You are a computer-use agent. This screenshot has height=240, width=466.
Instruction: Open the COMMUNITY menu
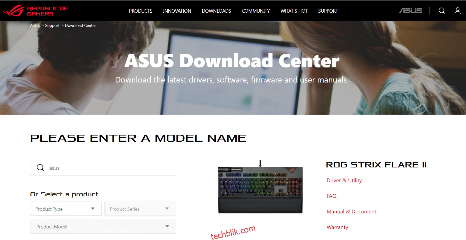pos(256,11)
